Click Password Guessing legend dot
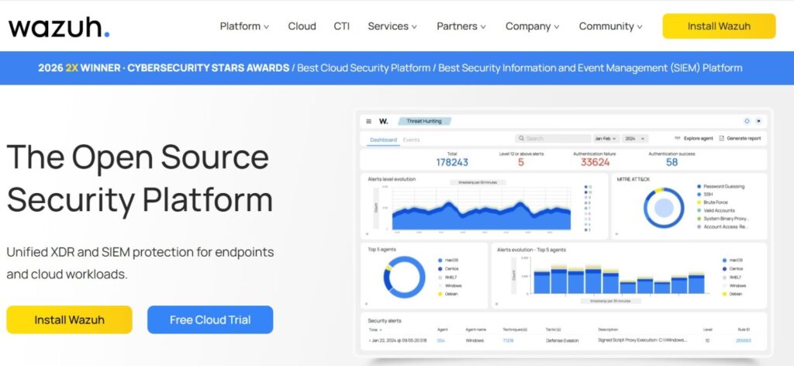This screenshot has height=366, width=794. [699, 186]
